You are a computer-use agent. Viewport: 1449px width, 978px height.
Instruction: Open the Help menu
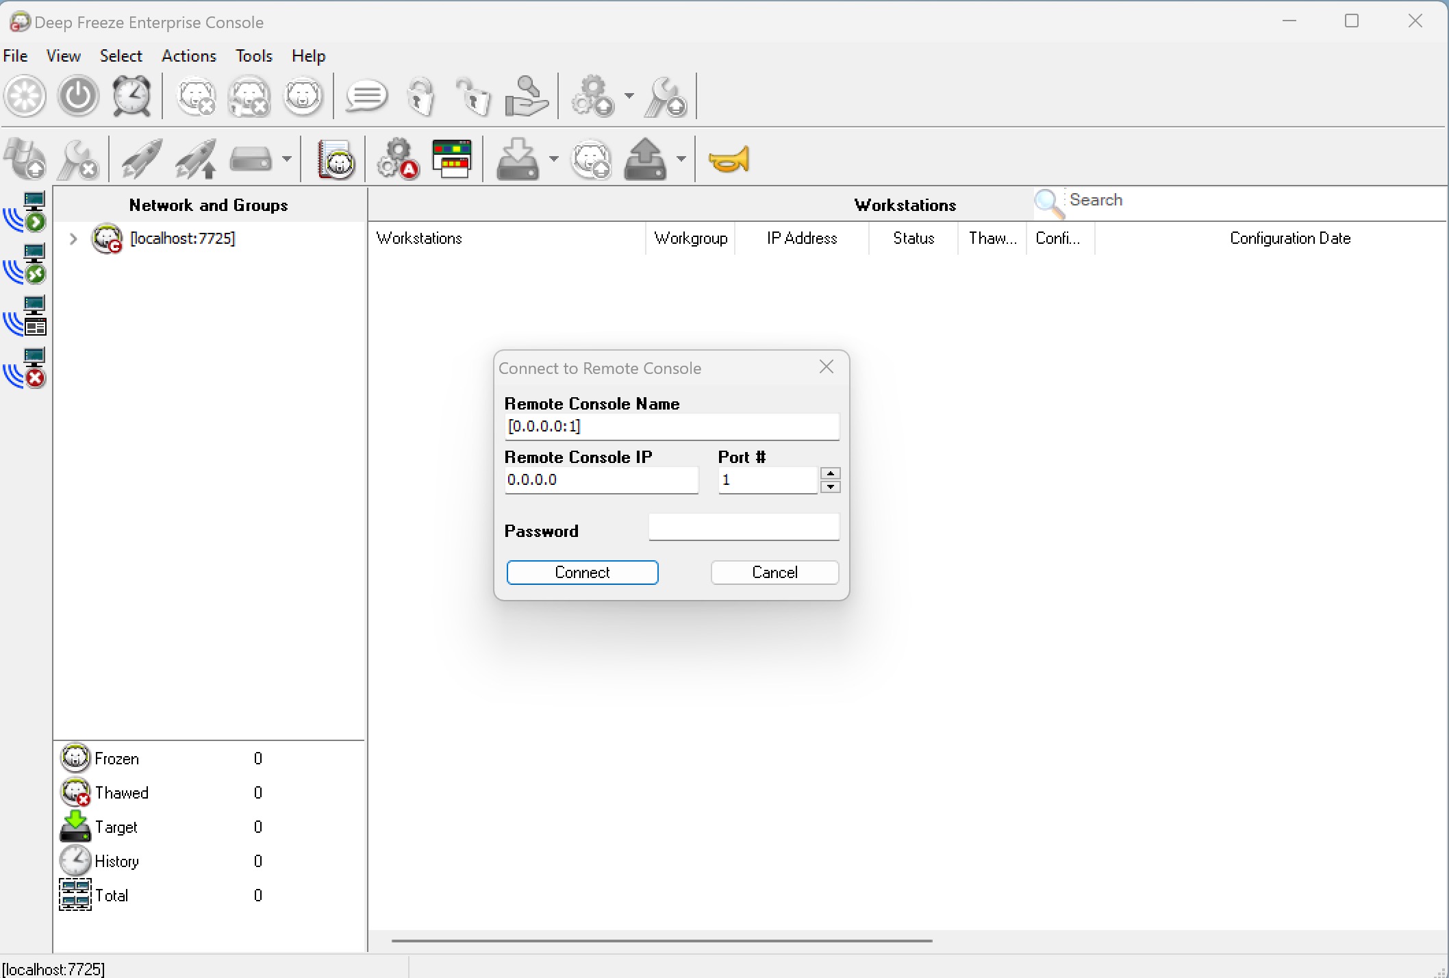[309, 56]
